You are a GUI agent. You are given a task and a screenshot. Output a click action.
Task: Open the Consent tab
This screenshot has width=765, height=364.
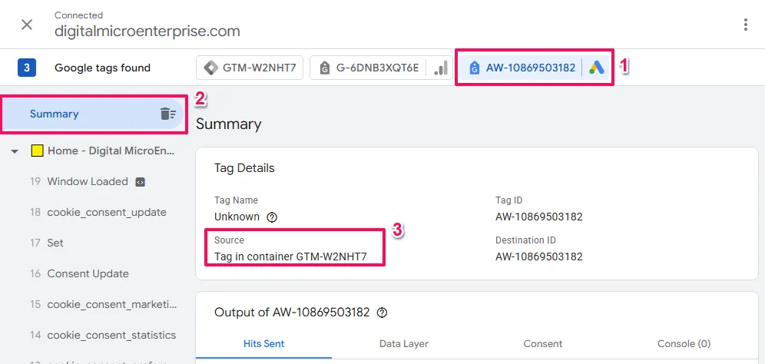click(x=543, y=344)
